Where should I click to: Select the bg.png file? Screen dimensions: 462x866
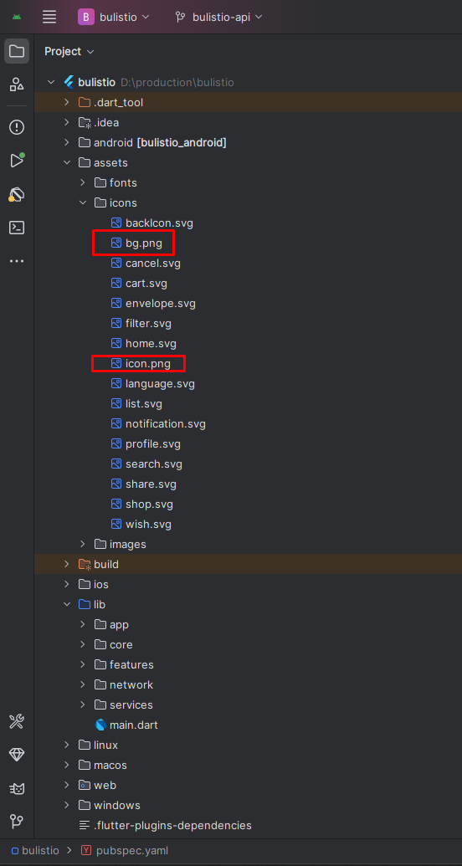[x=144, y=243]
